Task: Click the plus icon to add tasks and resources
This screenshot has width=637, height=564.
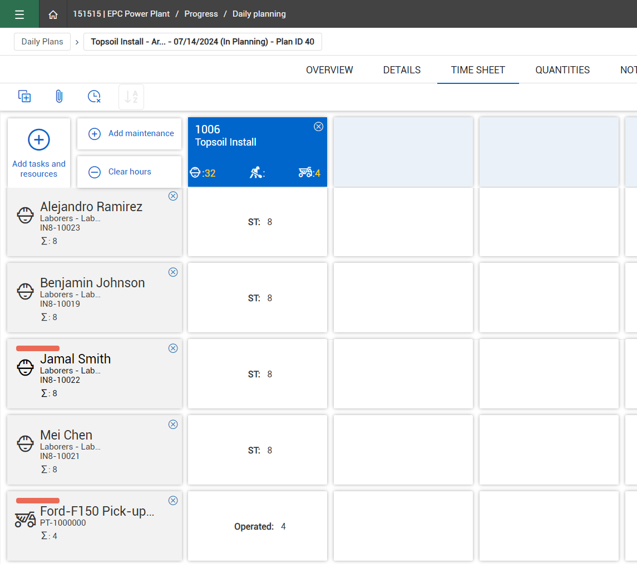Action: [39, 140]
